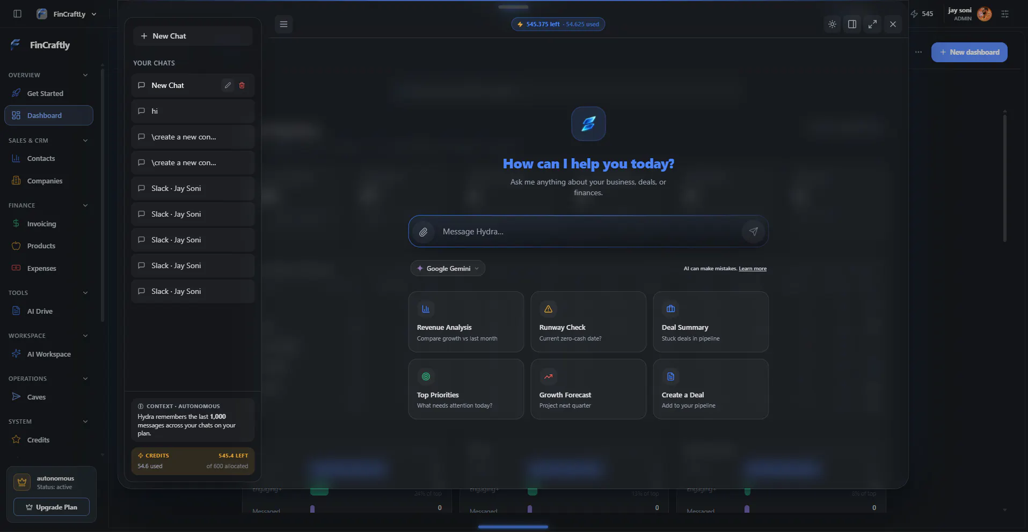The width and height of the screenshot is (1028, 532).
Task: Open Get Started in the sidebar
Action: [x=49, y=93]
